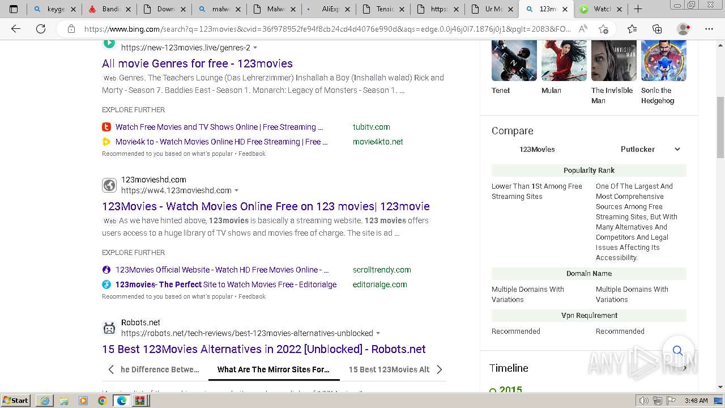Viewport: 725px width, 408px height.
Task: Click the volume speaker tray icon
Action: (x=644, y=401)
